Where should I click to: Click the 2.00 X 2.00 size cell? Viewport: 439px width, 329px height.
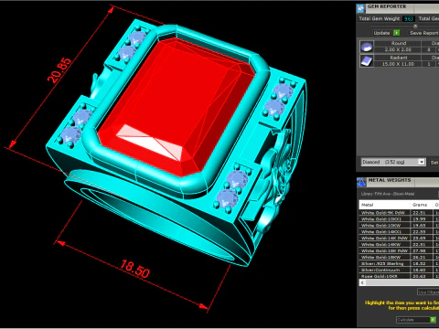(398, 49)
